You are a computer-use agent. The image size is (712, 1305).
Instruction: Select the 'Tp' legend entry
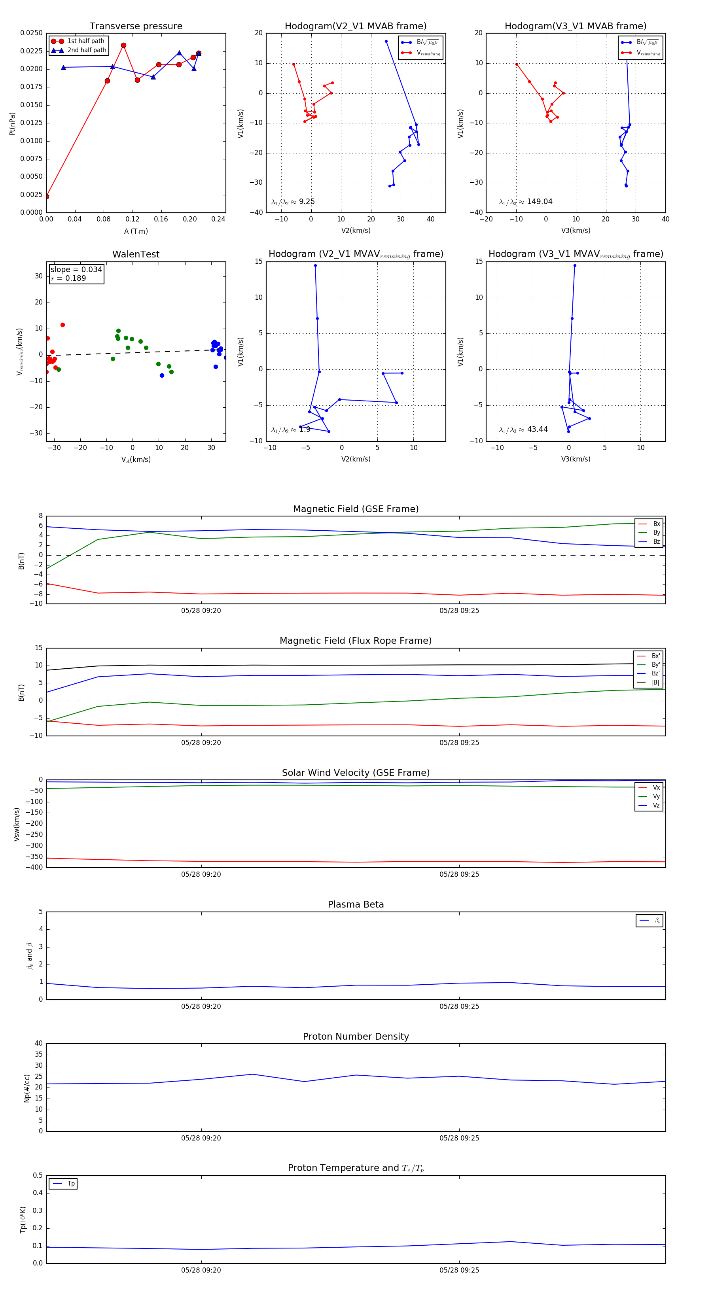(63, 1184)
